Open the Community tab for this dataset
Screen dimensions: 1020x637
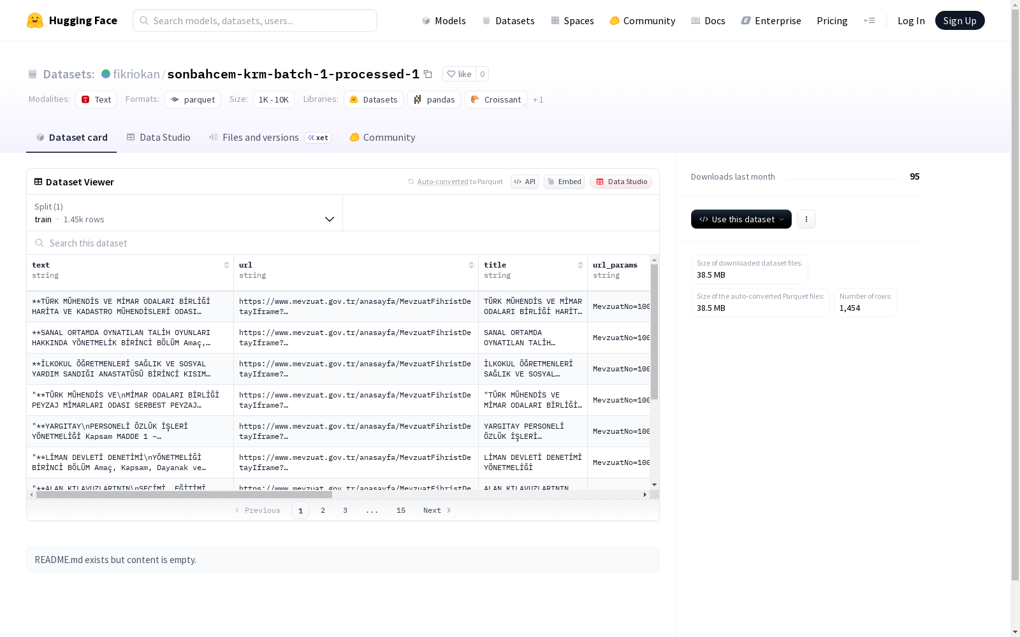(x=382, y=138)
